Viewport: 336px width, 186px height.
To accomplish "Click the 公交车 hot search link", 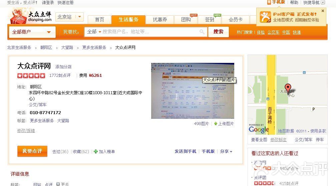I will (x=273, y=32).
